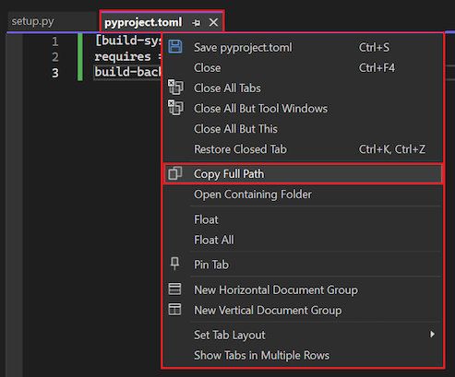
Task: Select the pyproject.toml tab
Action: (x=143, y=22)
